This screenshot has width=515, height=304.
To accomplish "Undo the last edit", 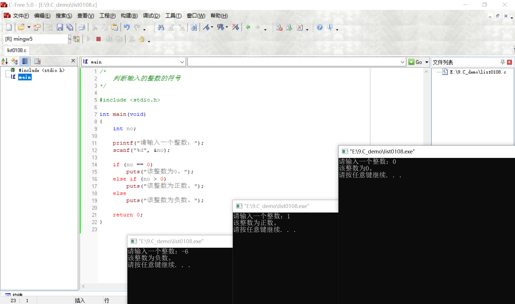I will coord(127,27).
